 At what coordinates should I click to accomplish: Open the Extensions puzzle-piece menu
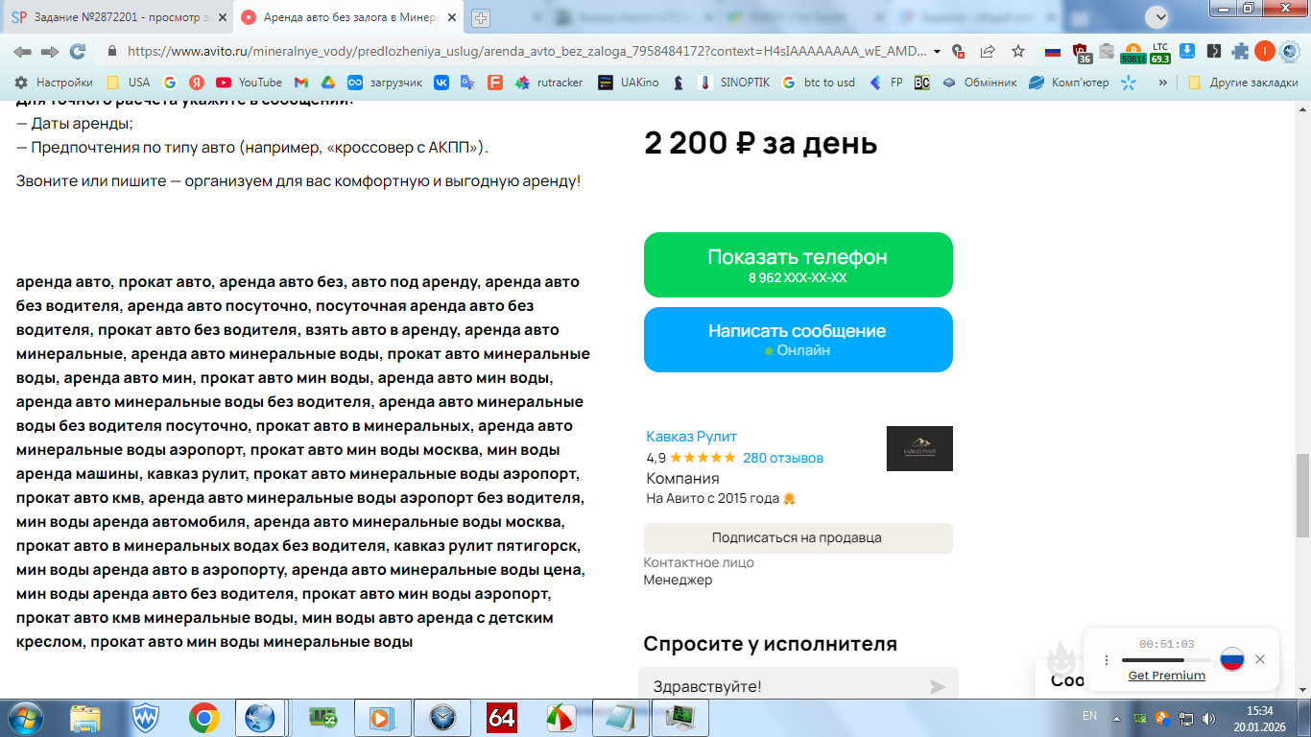pos(1241,51)
